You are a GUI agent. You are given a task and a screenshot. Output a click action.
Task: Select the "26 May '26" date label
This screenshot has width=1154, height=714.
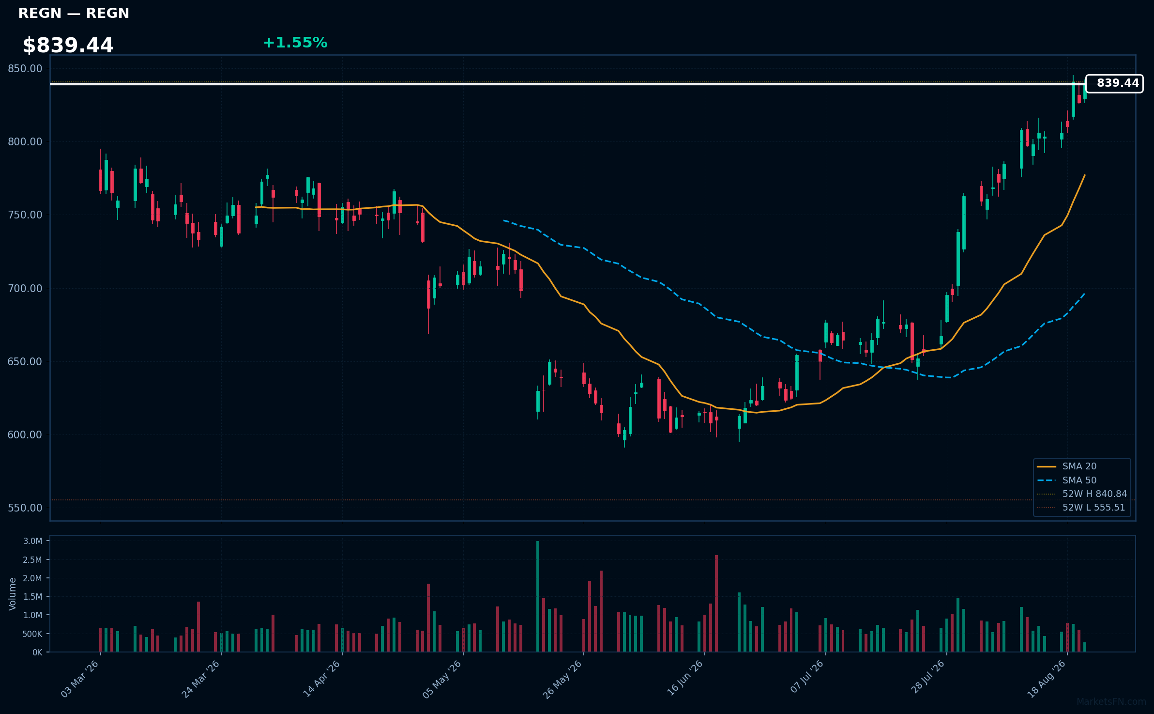[562, 679]
